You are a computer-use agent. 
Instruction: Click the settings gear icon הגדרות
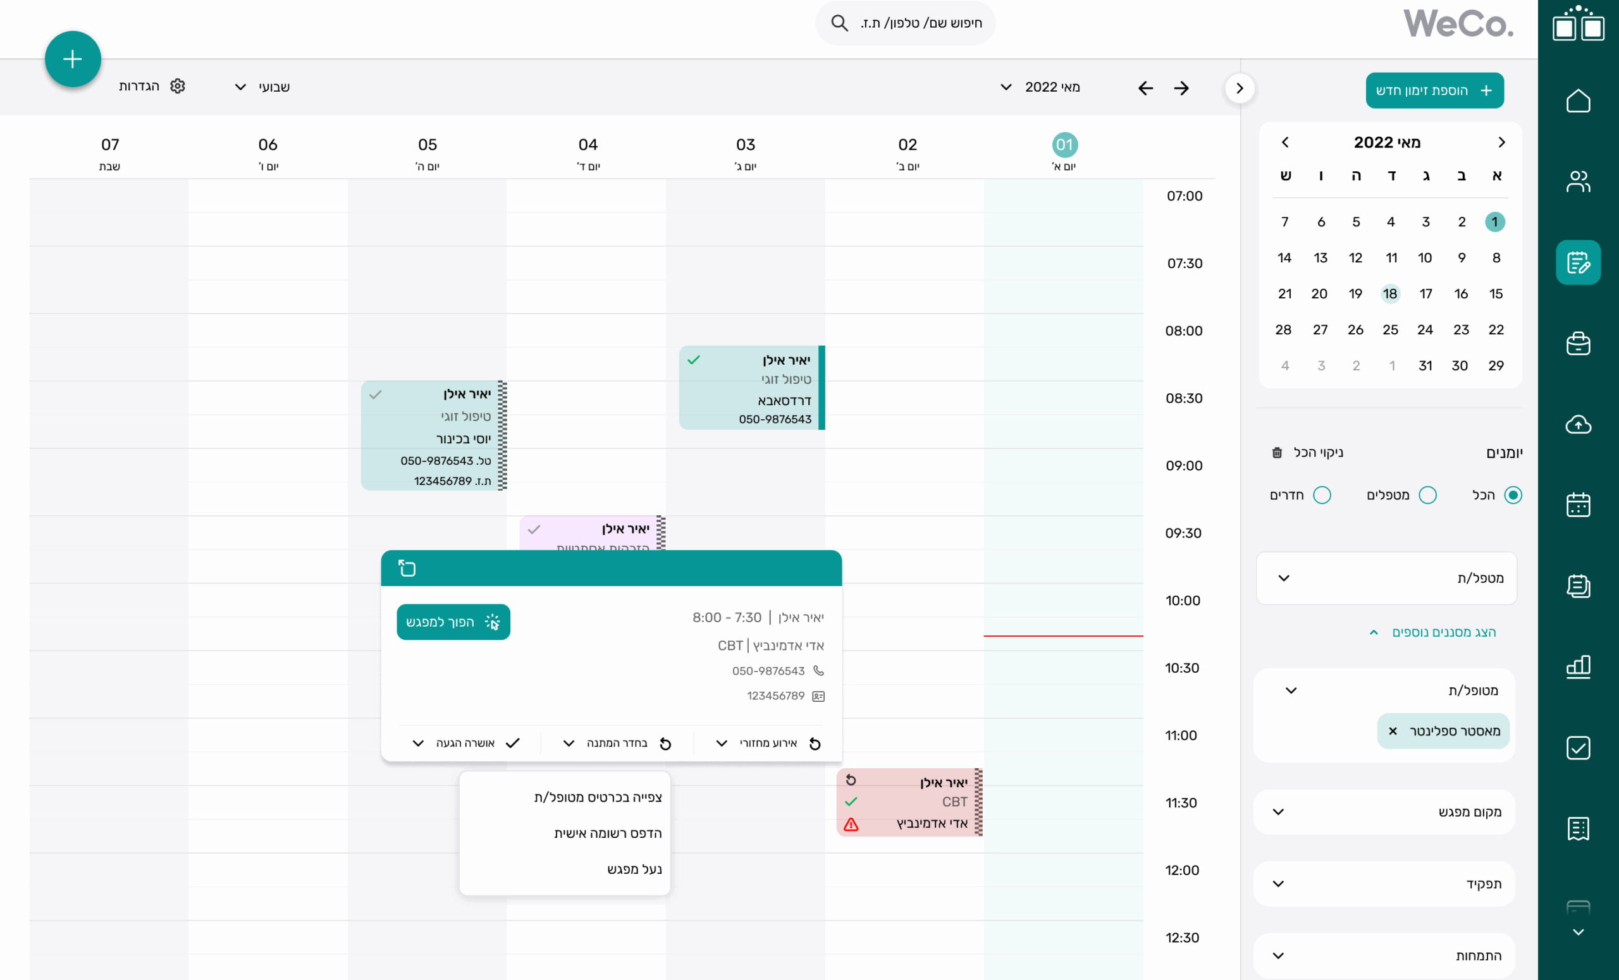(178, 86)
